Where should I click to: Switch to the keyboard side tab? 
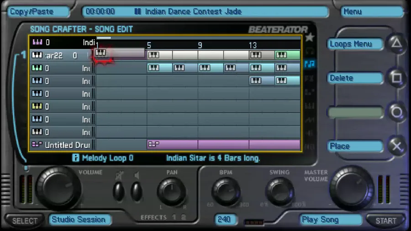tap(310, 106)
